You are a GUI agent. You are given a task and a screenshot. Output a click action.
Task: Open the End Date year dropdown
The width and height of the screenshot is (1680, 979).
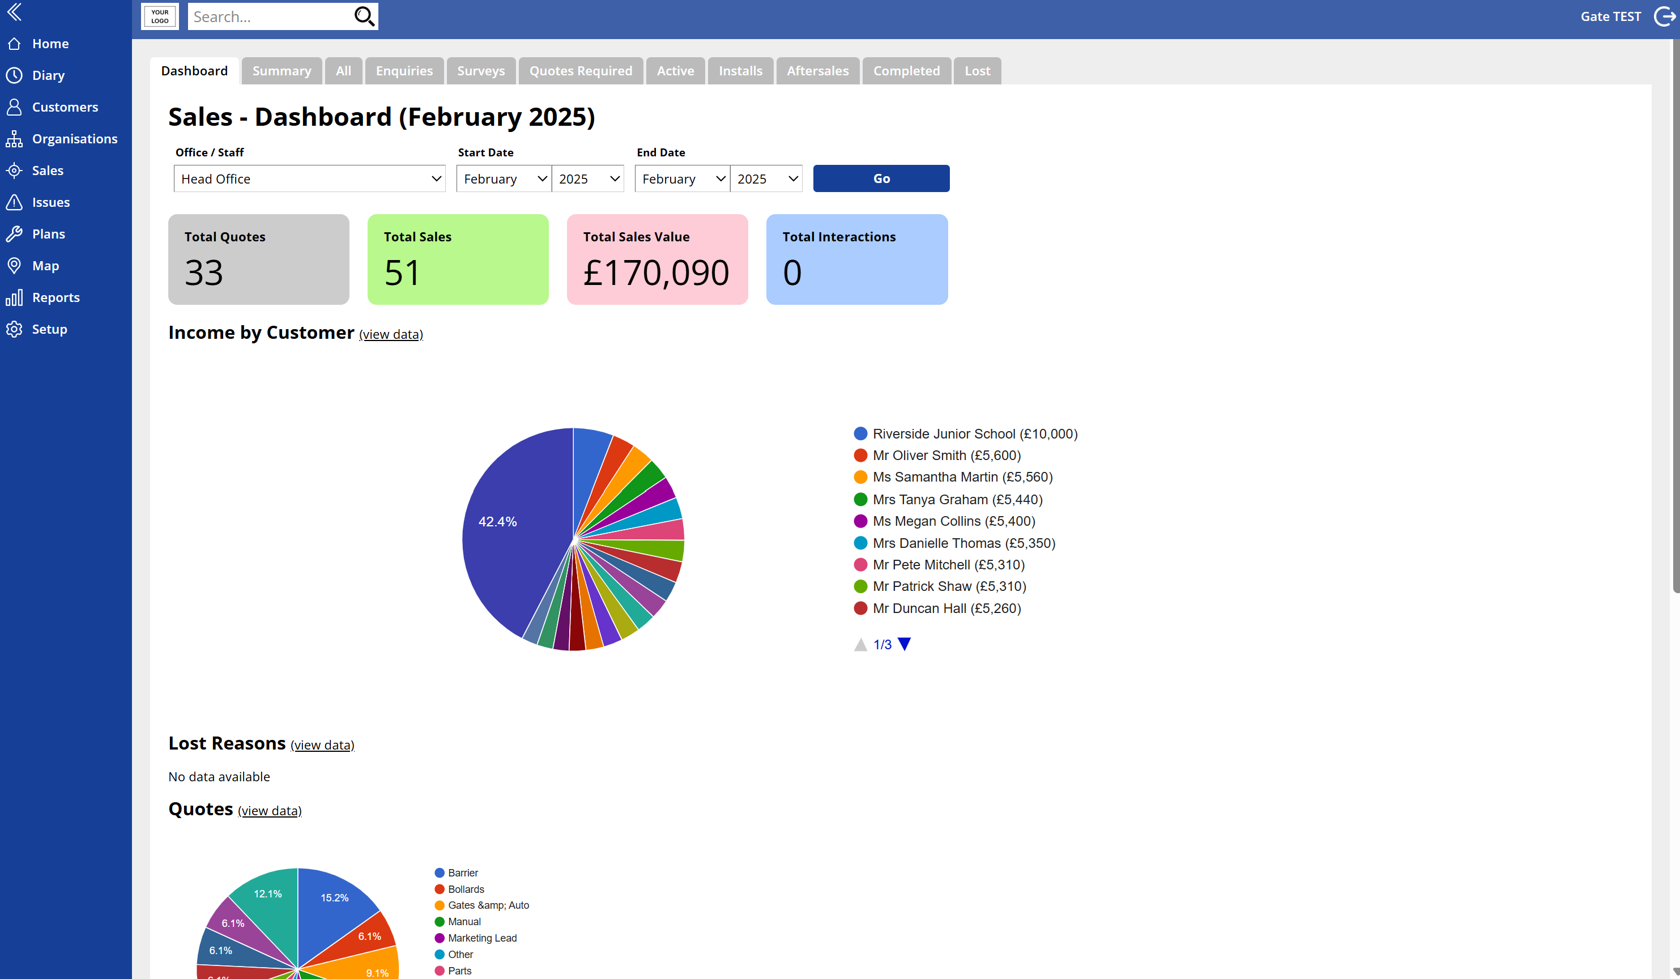[766, 178]
